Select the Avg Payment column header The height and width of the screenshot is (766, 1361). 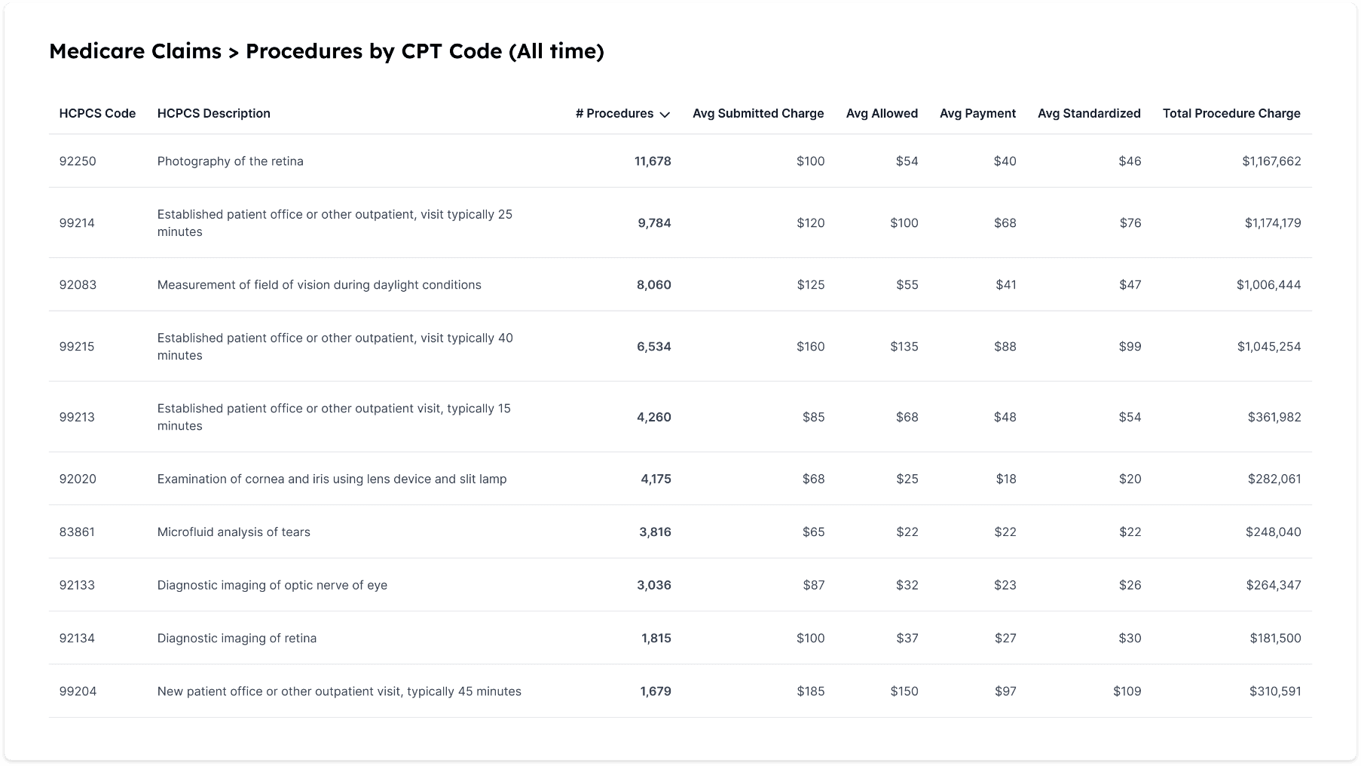(977, 113)
